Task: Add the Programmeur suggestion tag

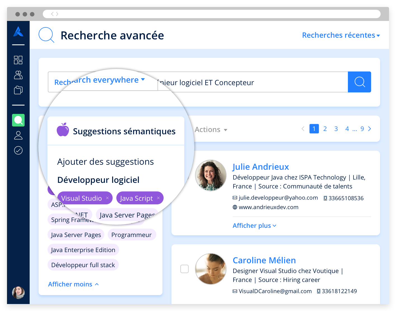Action: click(132, 235)
